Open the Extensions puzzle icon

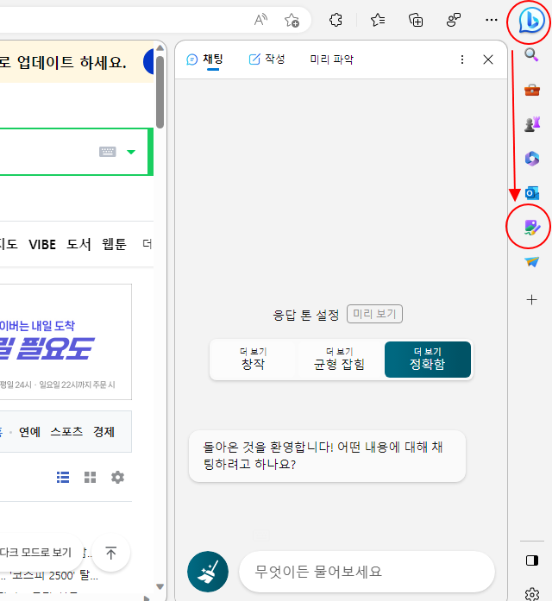[336, 20]
